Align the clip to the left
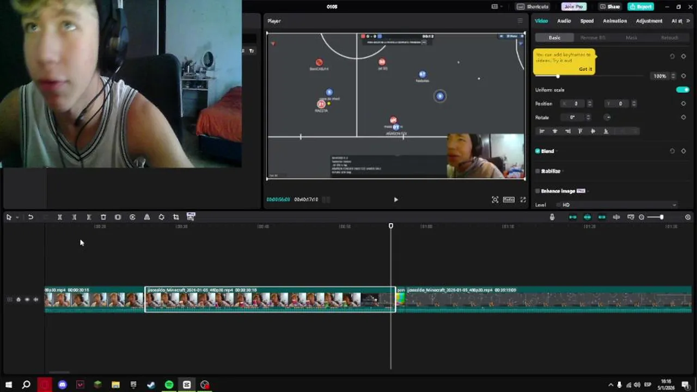The image size is (697, 392). [542, 131]
